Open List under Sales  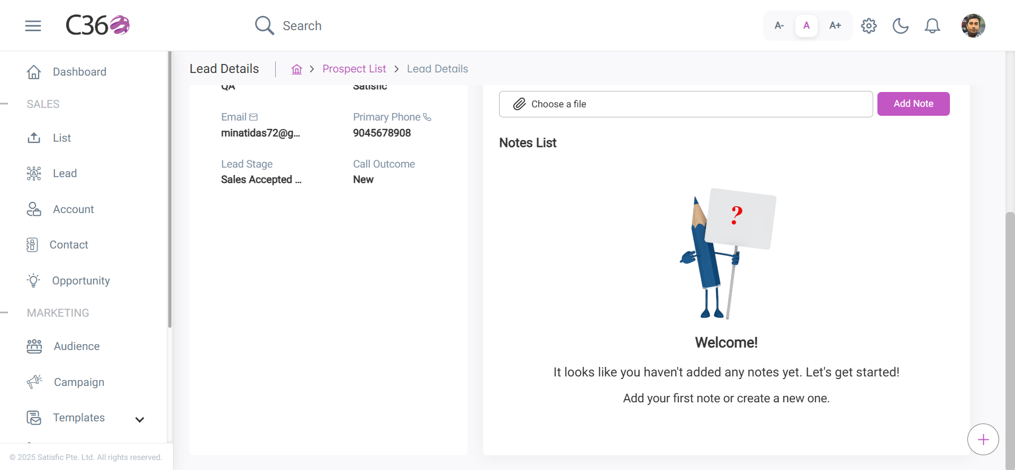[x=62, y=138]
